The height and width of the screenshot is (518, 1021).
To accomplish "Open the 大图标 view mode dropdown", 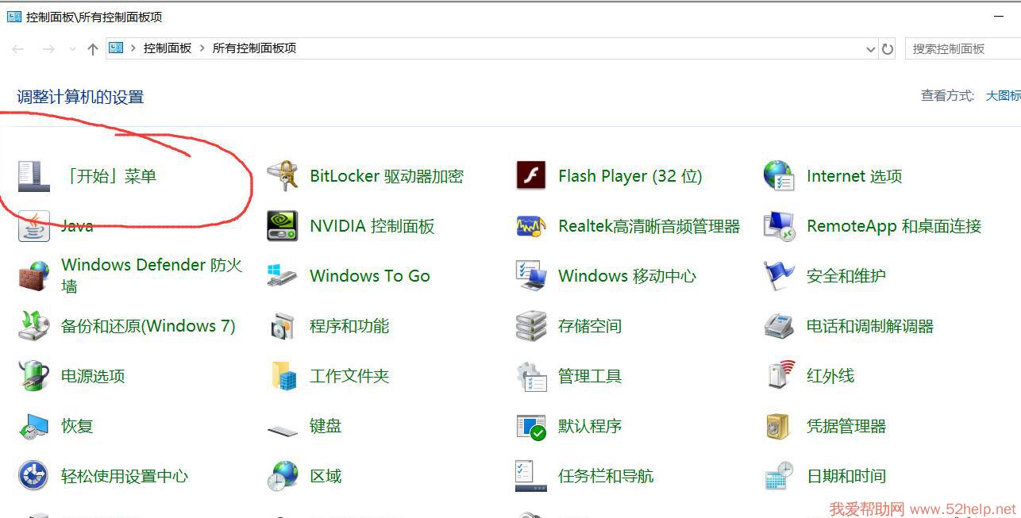I will pos(1003,96).
